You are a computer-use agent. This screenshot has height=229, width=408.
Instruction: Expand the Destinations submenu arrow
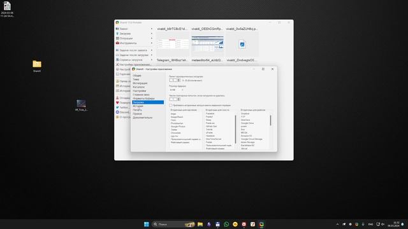[152, 60]
